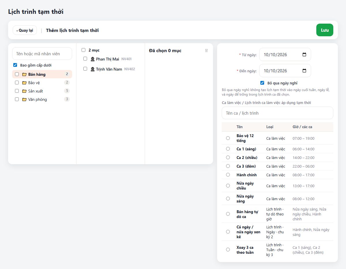The width and height of the screenshot is (346, 269).
Task: Click the trash icon beside "Đã chọn 0 mục"
Action: click(206, 51)
